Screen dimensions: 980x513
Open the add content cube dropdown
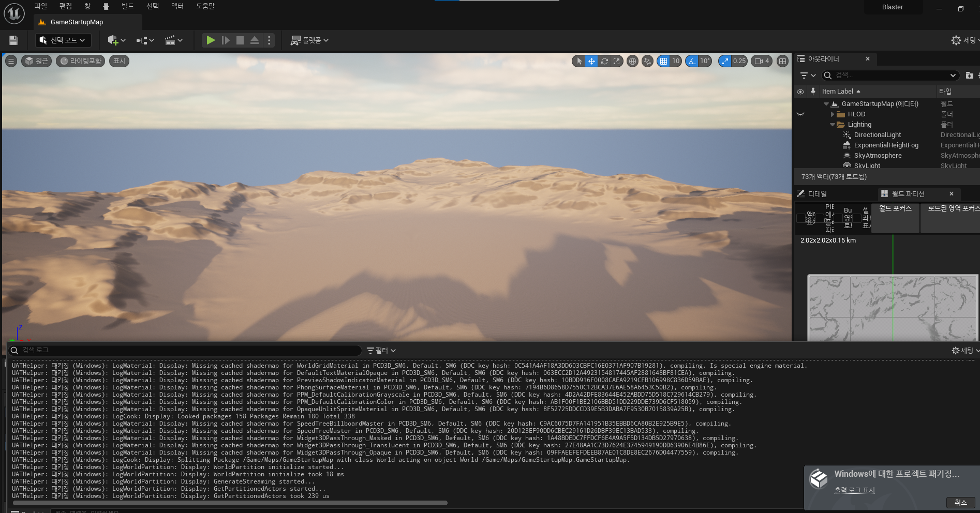116,40
